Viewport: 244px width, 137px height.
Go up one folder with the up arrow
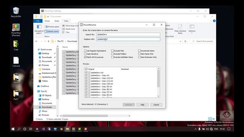(48, 41)
